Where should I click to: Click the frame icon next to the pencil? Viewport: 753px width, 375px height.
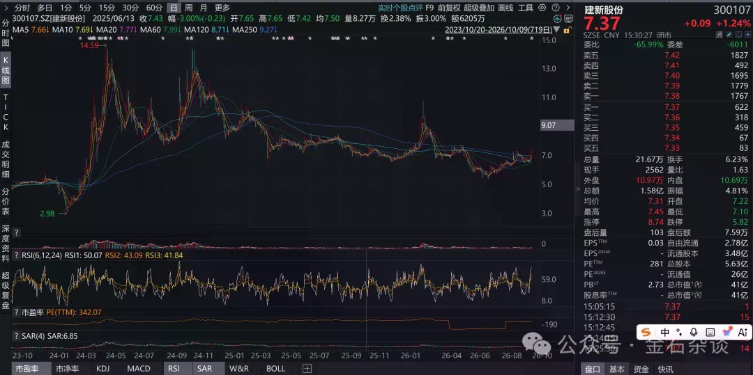coord(738,35)
